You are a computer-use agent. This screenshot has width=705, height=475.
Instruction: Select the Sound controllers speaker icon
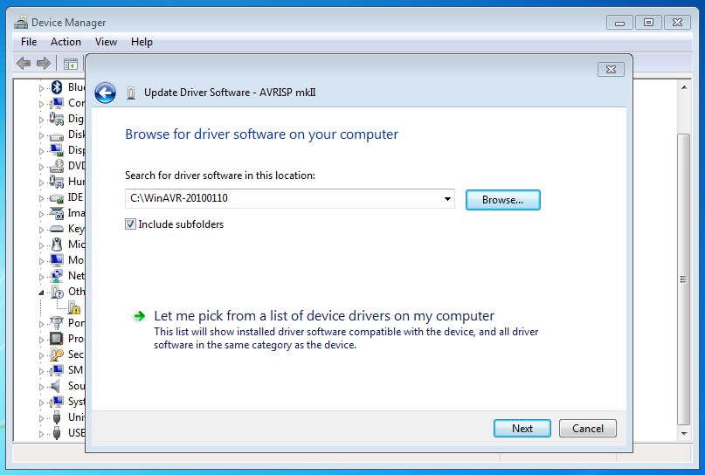click(57, 386)
